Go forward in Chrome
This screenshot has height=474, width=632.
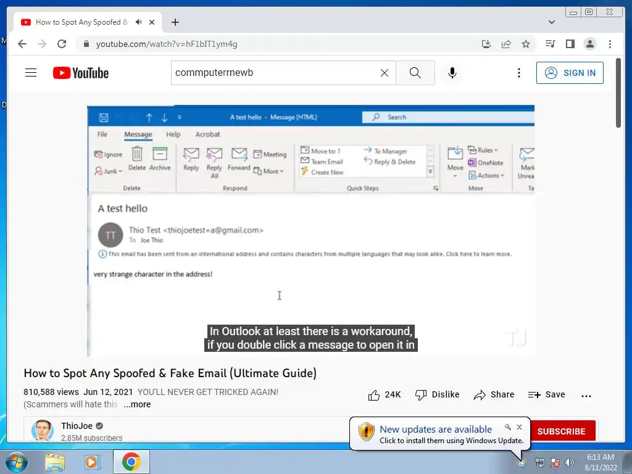(x=42, y=44)
